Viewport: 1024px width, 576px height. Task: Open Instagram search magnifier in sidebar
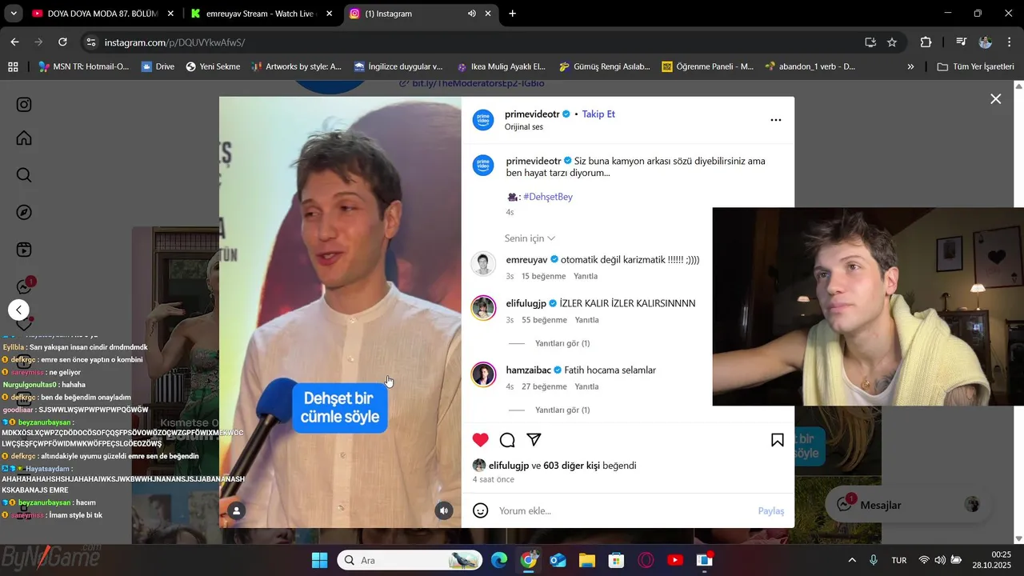24,175
